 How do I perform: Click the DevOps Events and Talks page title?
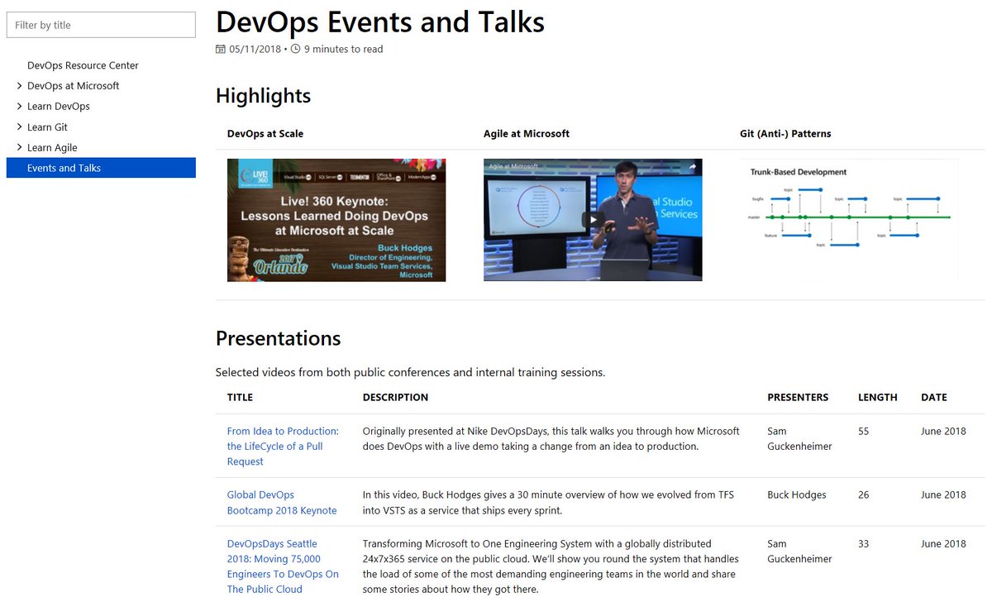[380, 21]
